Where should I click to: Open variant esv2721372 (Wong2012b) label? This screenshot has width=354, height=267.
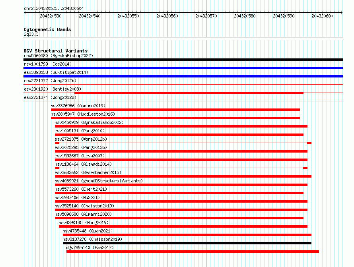[50, 81]
